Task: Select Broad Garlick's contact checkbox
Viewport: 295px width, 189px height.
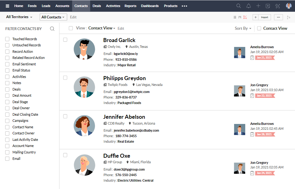Action: point(65,40)
